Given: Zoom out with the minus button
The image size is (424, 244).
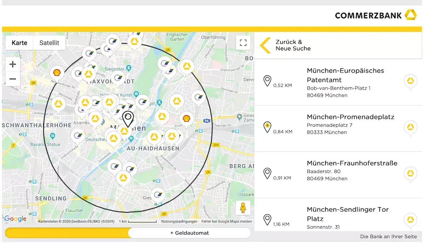Looking at the screenshot, I should 12,79.
